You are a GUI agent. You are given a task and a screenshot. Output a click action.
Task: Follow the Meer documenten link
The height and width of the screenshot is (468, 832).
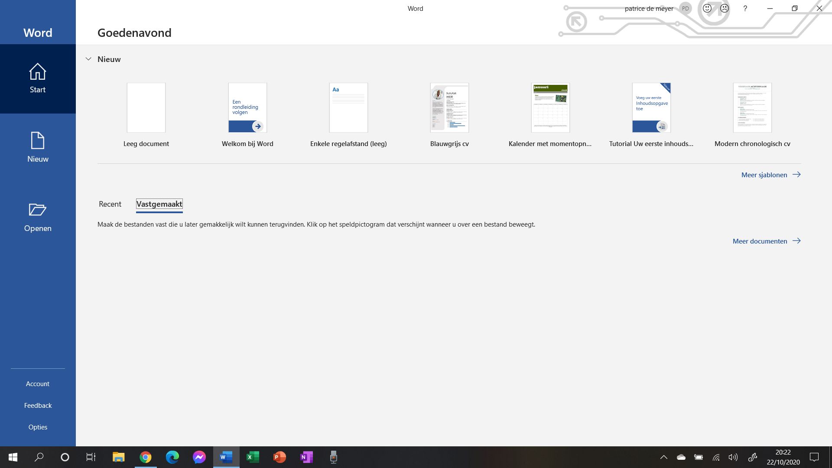click(767, 241)
